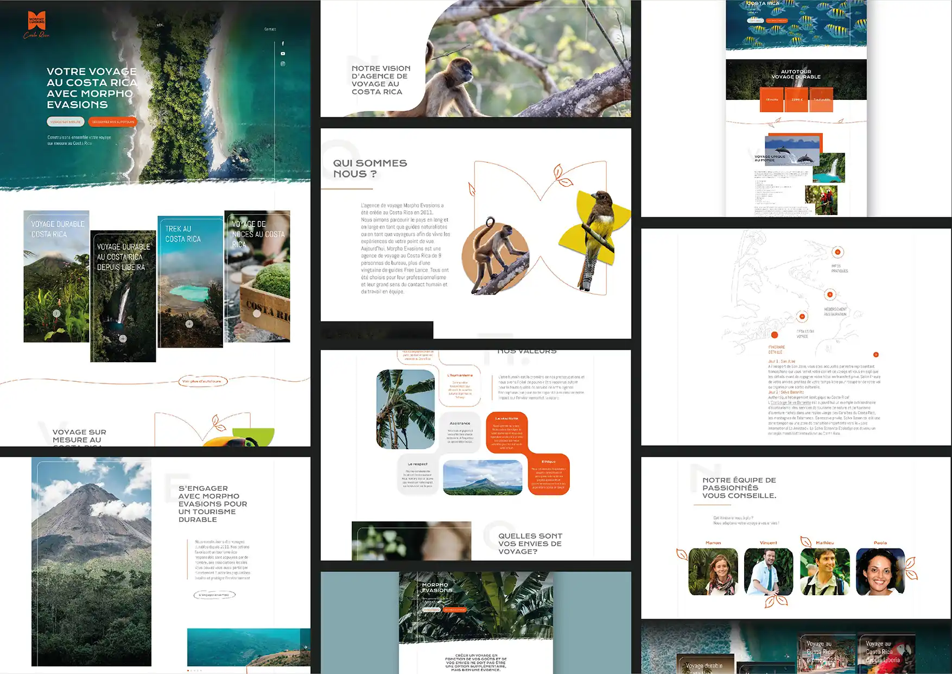Click the 'Autotour voyage durable' banner title

(x=796, y=74)
